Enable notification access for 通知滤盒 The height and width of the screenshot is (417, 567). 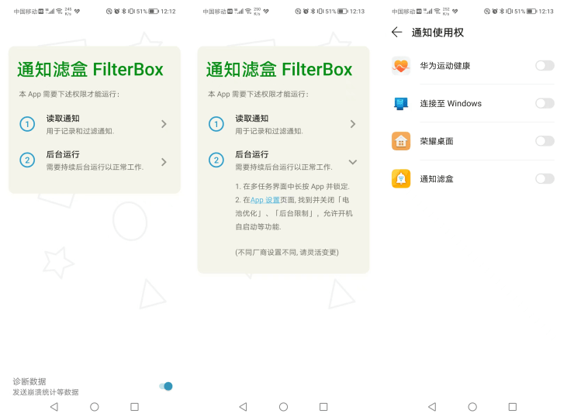click(545, 178)
